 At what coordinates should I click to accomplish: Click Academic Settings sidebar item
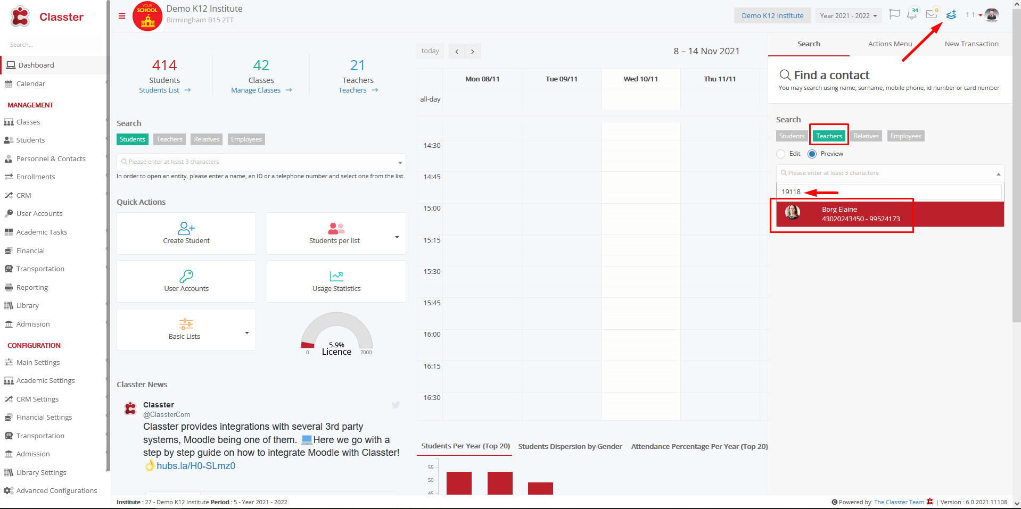(45, 380)
